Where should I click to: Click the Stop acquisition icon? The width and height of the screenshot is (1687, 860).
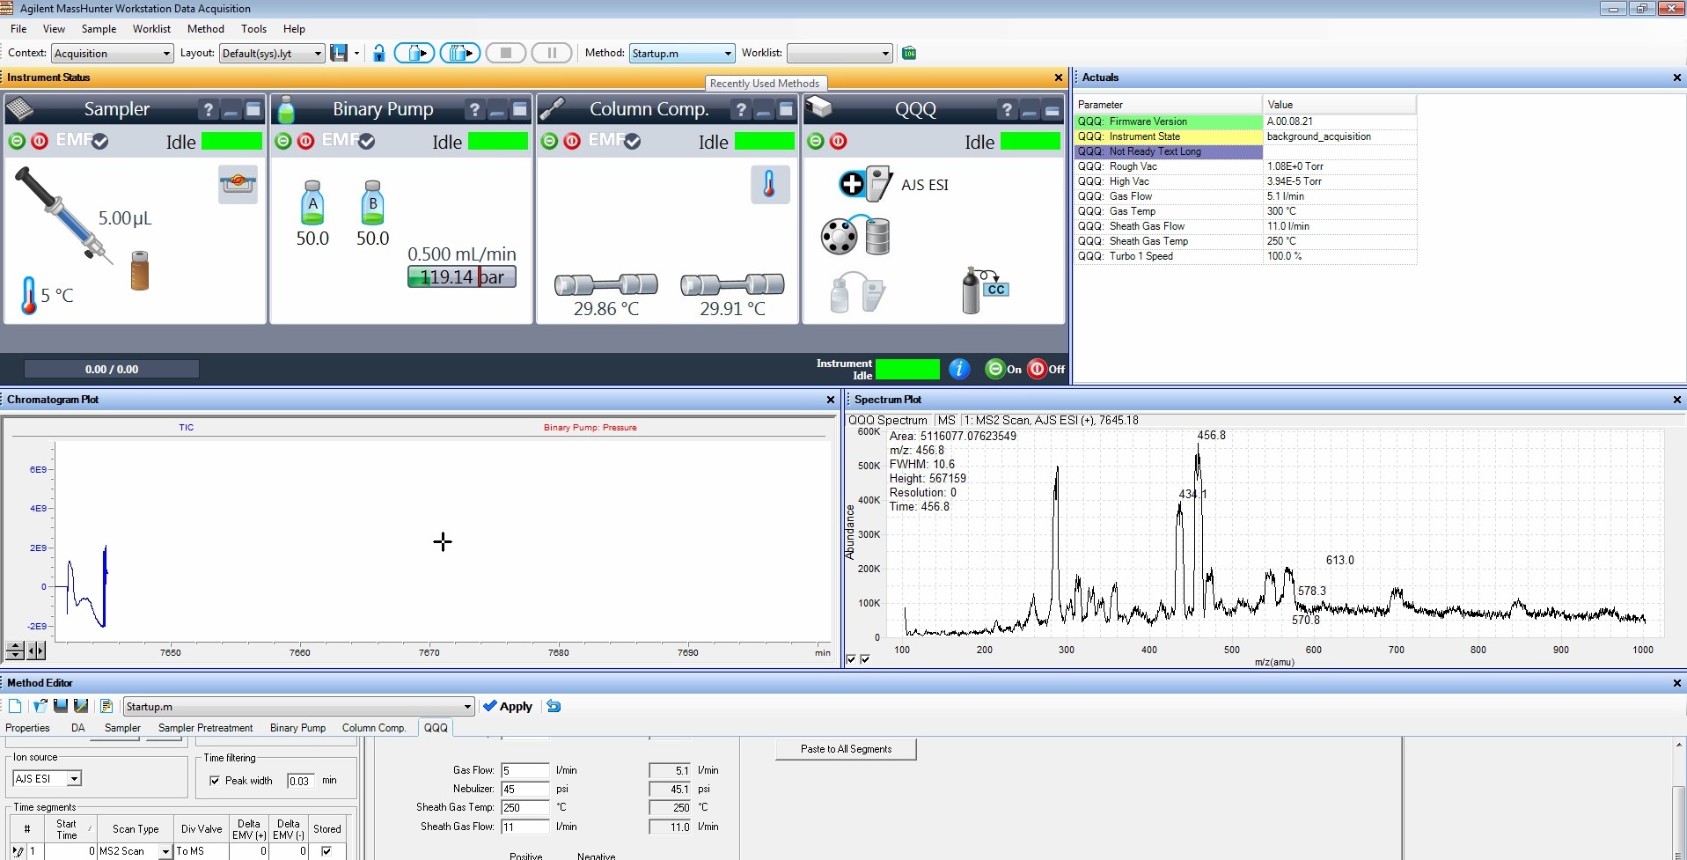click(505, 53)
